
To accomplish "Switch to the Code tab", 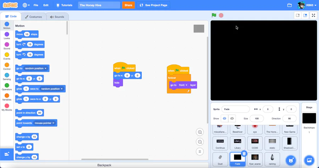I will tap(11, 16).
